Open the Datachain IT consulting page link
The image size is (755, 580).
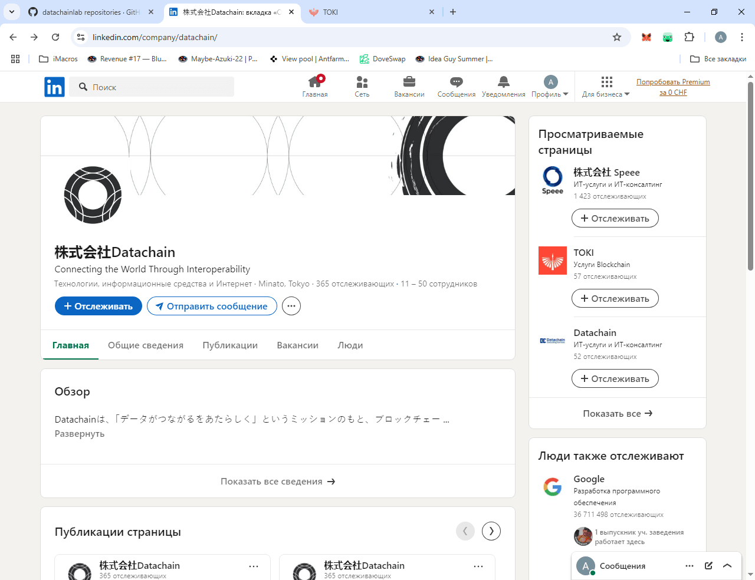tap(595, 332)
